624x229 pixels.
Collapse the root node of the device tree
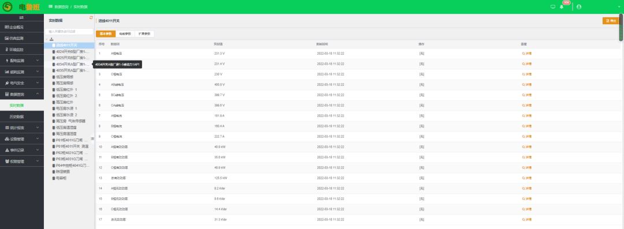[x=47, y=39]
